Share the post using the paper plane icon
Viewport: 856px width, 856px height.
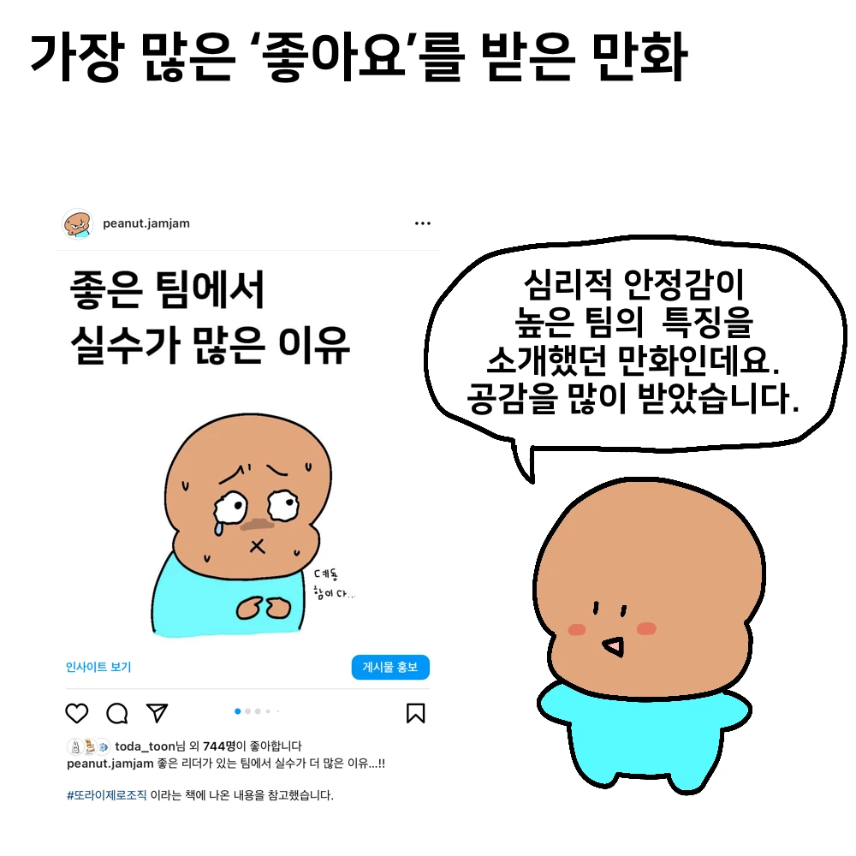coord(158,712)
